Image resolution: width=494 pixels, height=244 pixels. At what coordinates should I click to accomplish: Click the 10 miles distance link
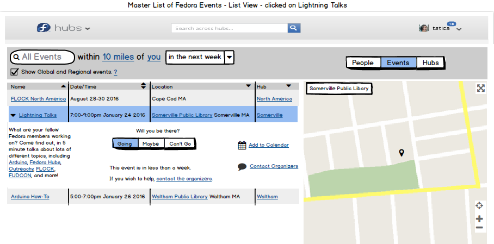118,57
